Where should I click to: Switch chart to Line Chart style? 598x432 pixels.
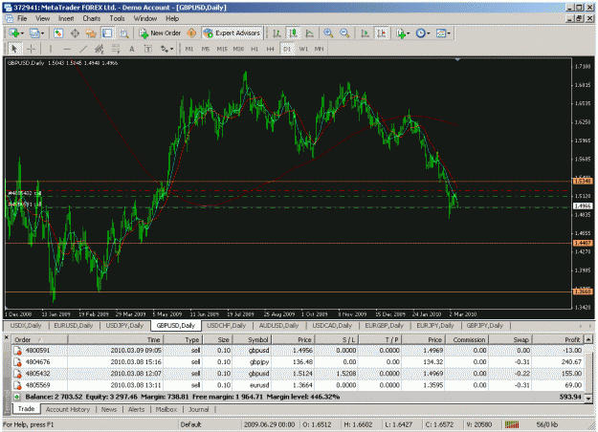tap(309, 33)
